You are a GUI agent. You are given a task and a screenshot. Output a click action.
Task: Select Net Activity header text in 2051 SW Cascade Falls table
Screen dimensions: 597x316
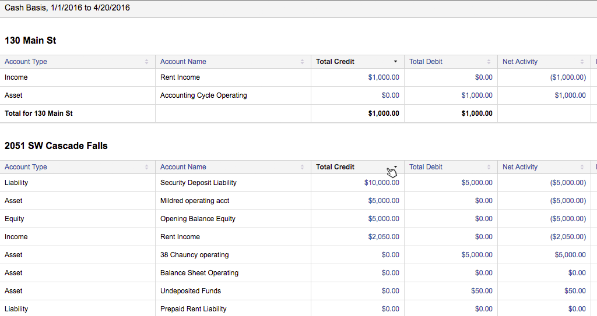click(520, 167)
